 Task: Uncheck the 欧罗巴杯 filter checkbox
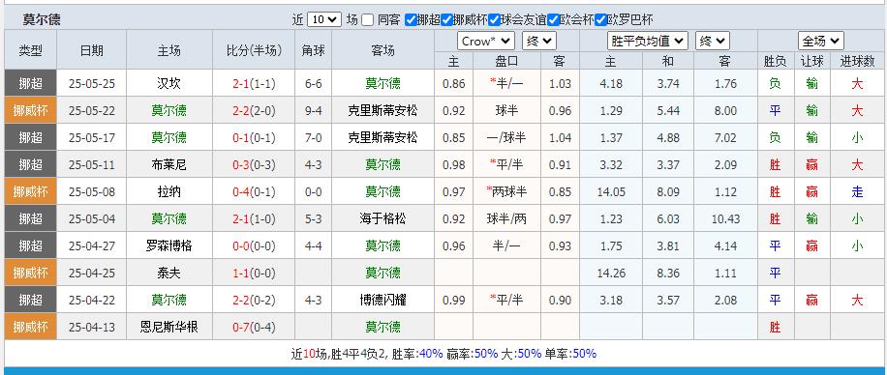point(600,19)
